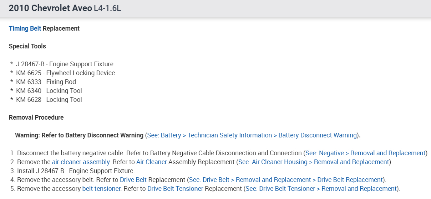
Task: Click the 'Removal Procedure' section heading
Action: (36, 117)
